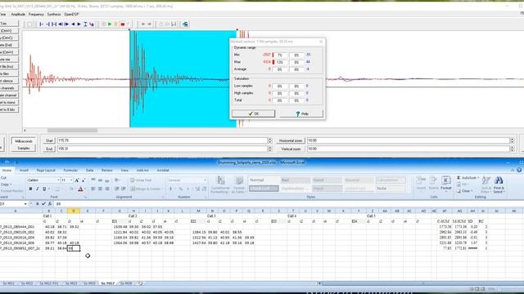Toggle Bold formatting in Excel

30,189
